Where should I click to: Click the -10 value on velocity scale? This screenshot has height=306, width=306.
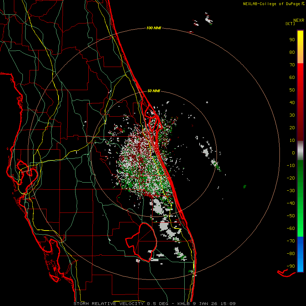tap(291, 166)
